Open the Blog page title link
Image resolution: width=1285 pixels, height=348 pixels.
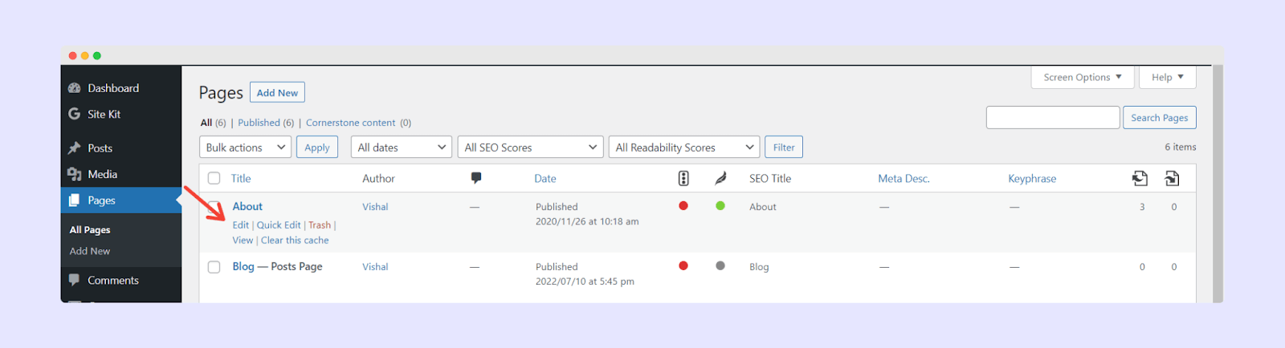pos(243,266)
